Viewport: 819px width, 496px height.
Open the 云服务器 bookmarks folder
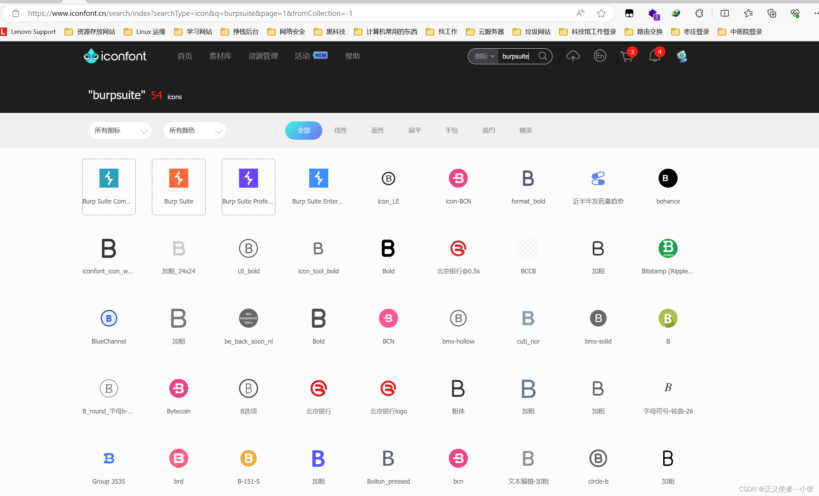(485, 32)
